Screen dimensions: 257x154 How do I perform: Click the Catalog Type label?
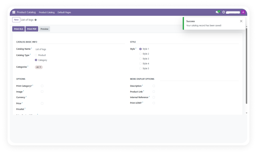coord(23,55)
